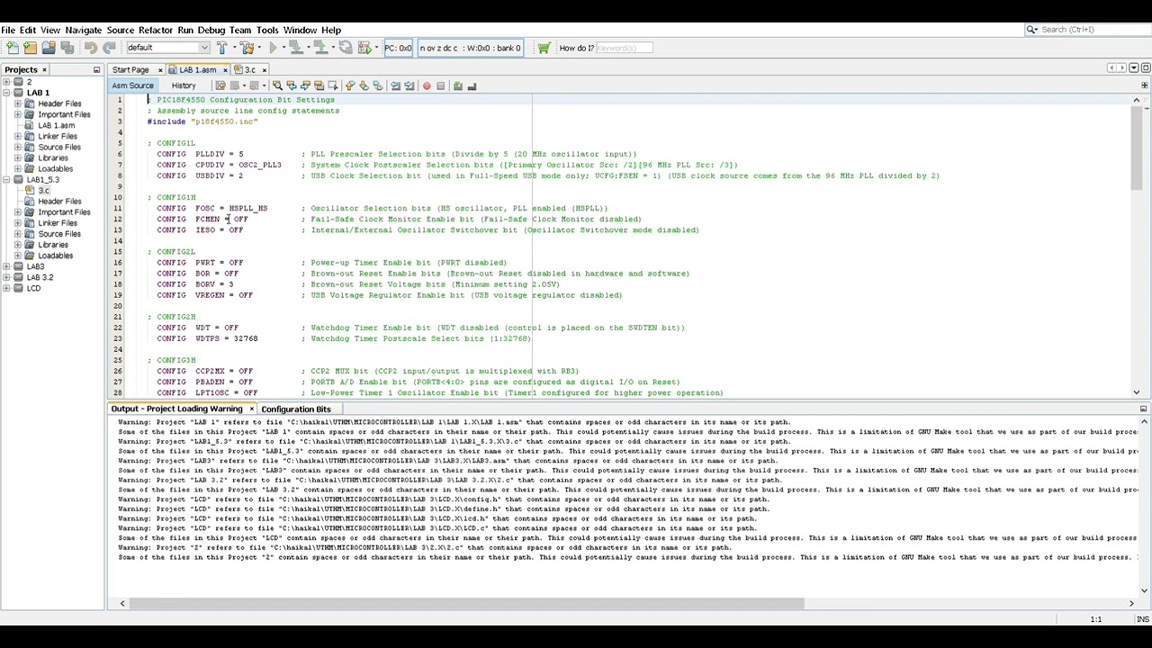Expand Header Files under LAB 1

(x=17, y=103)
